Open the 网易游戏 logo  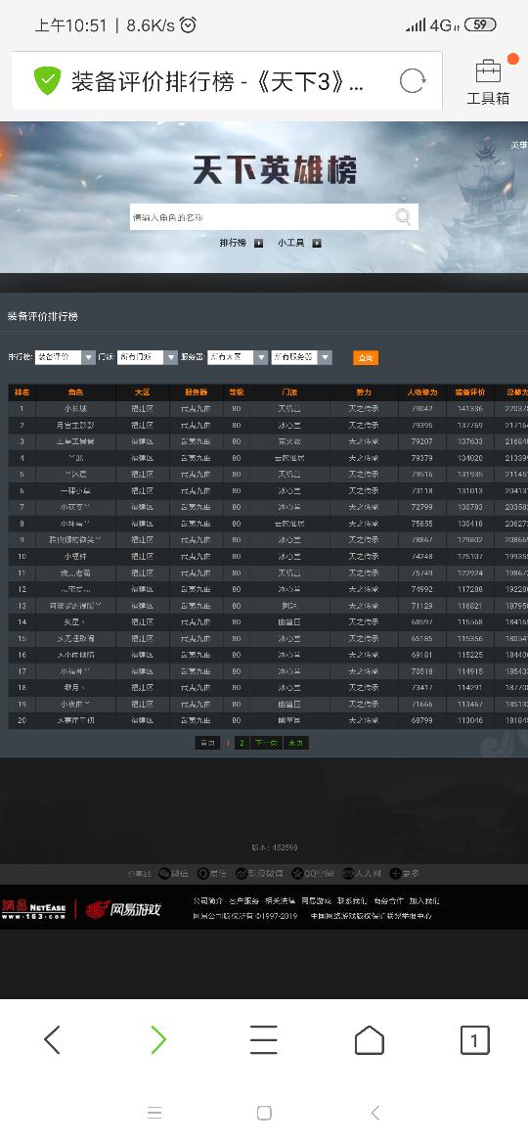tap(122, 909)
